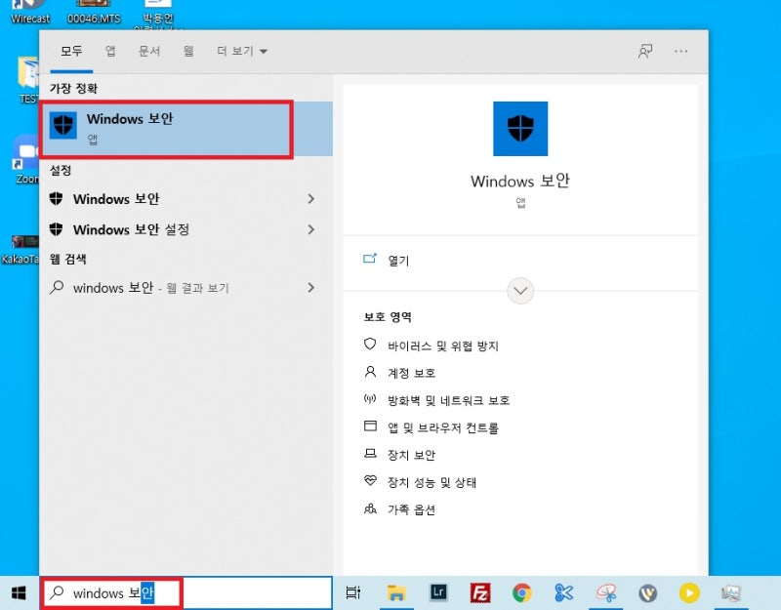Switch to the 문서 tab
Screen dimensions: 781x610
tap(149, 51)
